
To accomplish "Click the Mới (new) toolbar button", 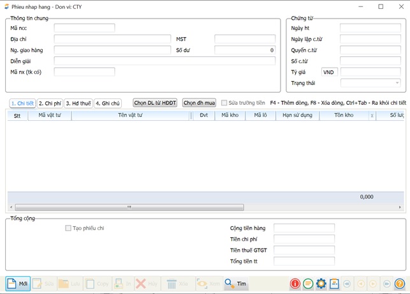I will (18, 284).
